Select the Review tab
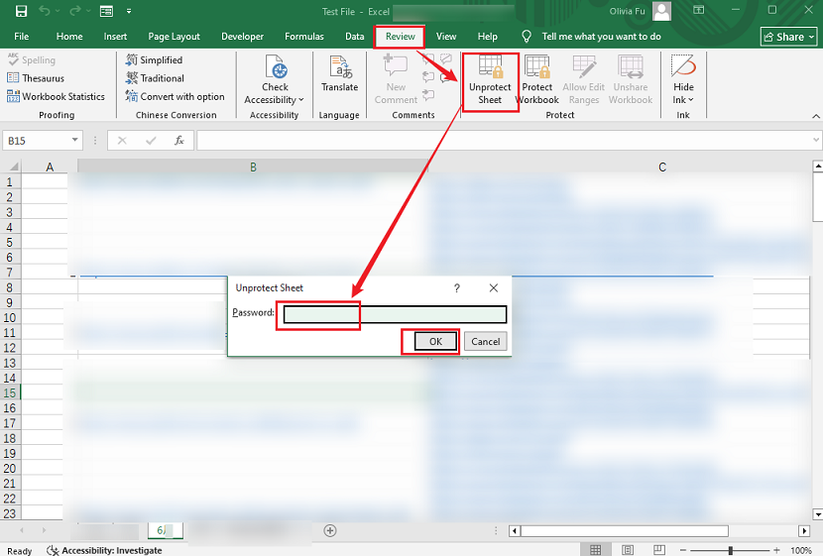This screenshot has height=556, width=823. (400, 37)
